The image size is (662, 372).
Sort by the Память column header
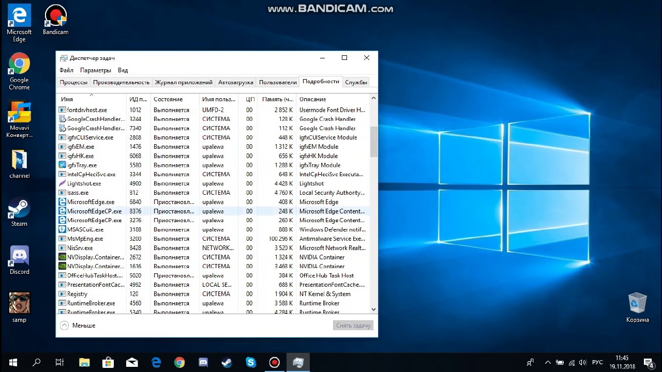(277, 99)
